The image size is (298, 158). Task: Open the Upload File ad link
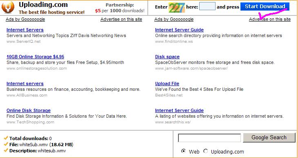coord(167,83)
